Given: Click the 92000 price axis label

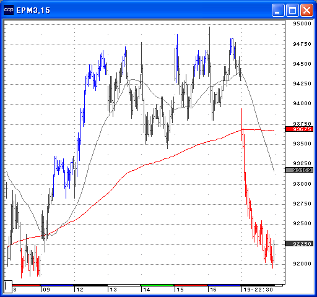Looking at the screenshot, I should click(302, 264).
